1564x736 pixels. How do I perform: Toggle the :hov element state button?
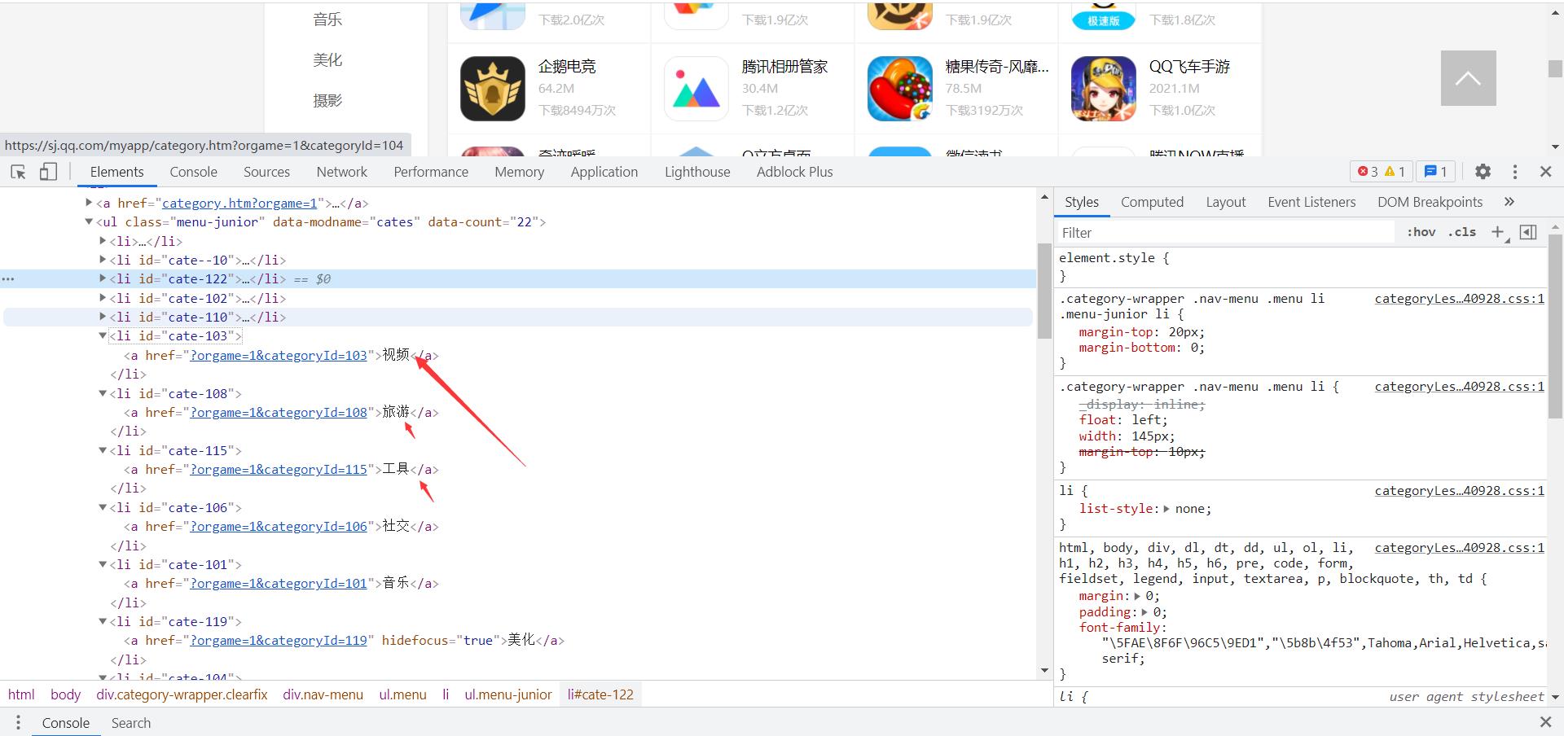[1421, 233]
